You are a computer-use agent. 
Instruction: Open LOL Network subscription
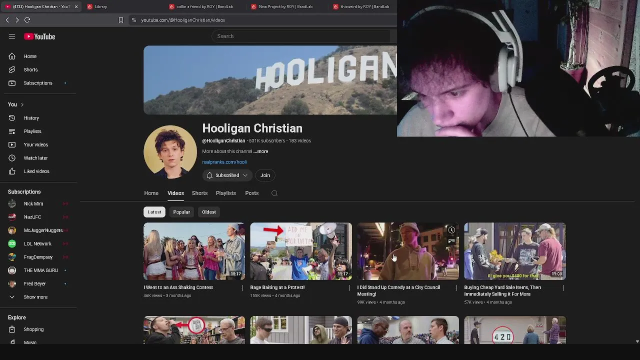click(x=38, y=243)
